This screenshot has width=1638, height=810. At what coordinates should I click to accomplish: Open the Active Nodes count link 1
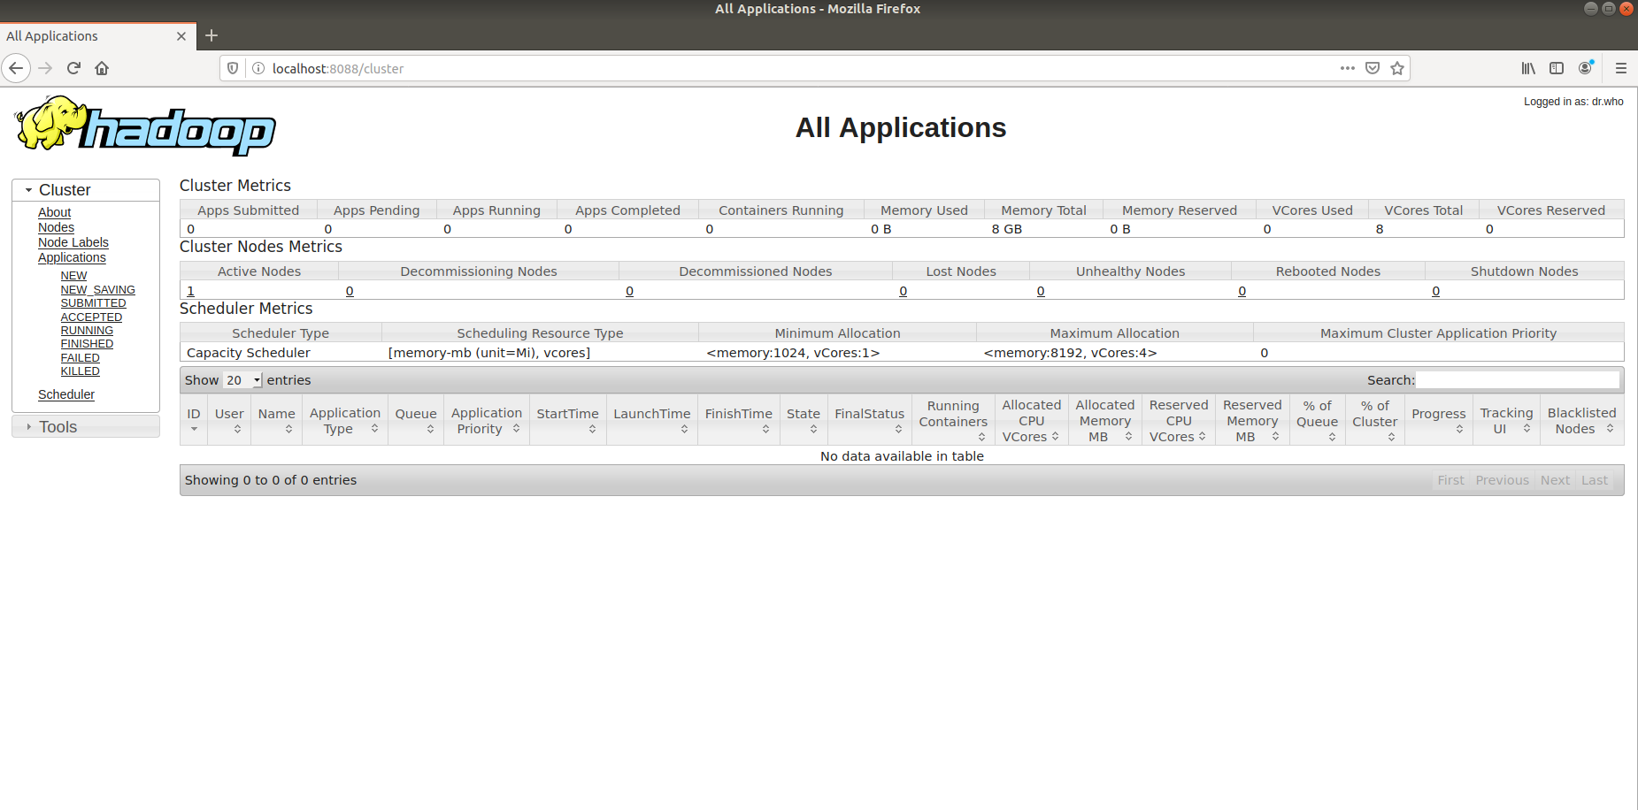coord(190,291)
